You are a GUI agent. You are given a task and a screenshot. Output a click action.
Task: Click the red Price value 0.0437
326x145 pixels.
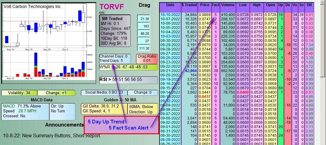tap(205, 96)
